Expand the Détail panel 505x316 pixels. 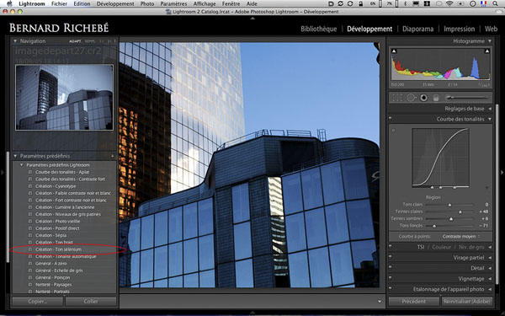point(490,268)
